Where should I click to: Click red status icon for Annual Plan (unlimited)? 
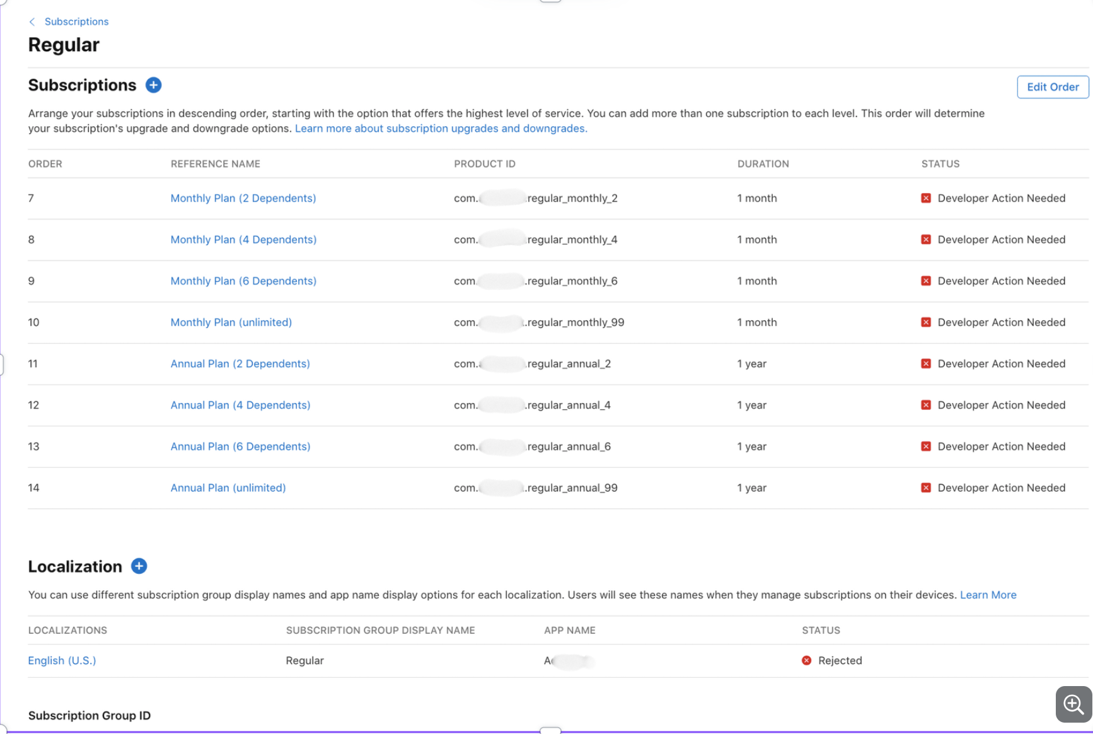[x=925, y=487]
